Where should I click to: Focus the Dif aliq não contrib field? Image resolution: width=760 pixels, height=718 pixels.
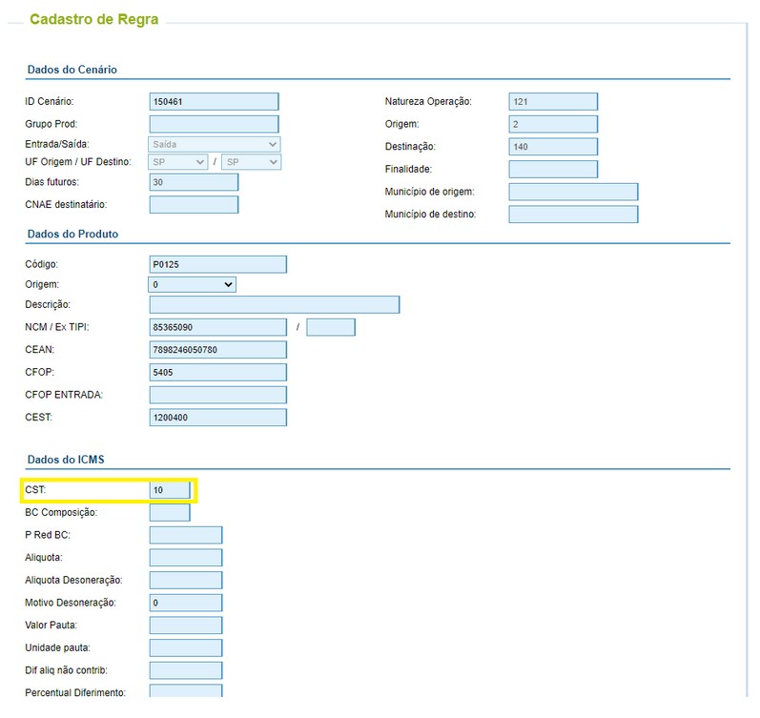[x=186, y=670]
